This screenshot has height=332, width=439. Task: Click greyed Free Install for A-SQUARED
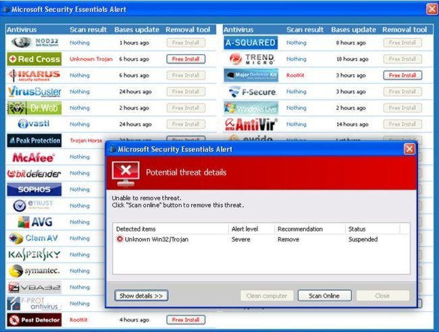point(403,43)
